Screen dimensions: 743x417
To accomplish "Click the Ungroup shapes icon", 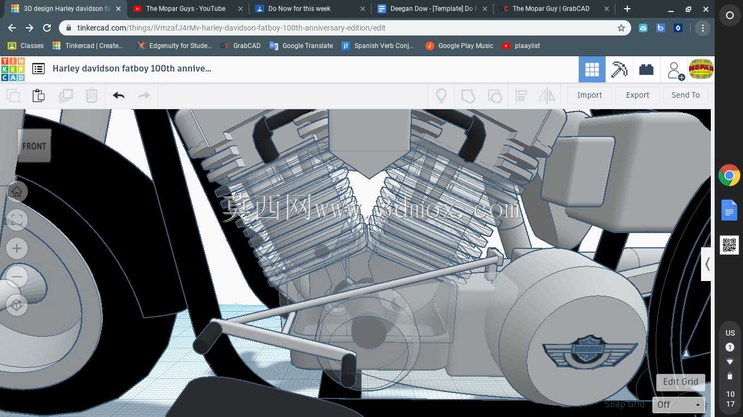I will click(495, 96).
